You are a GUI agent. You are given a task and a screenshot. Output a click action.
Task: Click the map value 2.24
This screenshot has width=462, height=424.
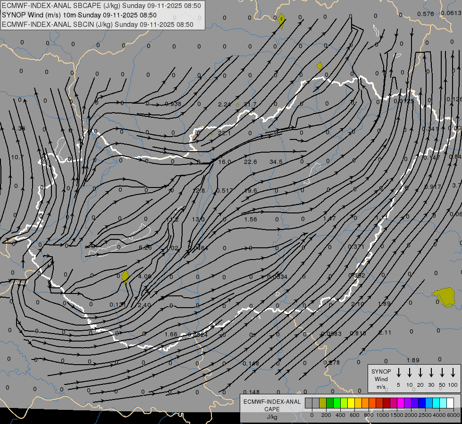tap(224, 105)
